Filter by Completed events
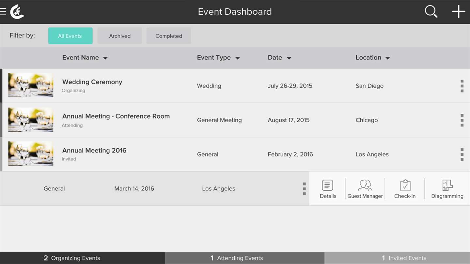Image resolution: width=470 pixels, height=264 pixels. coord(169,36)
